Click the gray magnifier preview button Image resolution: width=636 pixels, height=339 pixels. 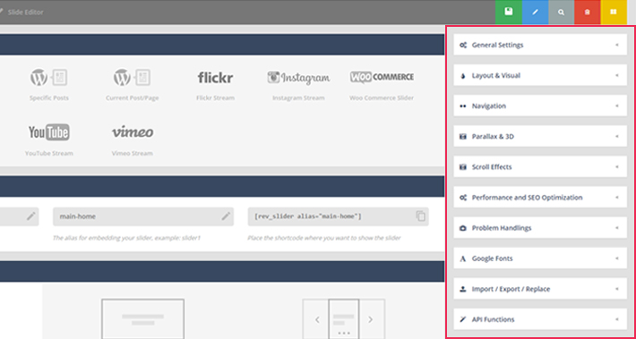(561, 13)
